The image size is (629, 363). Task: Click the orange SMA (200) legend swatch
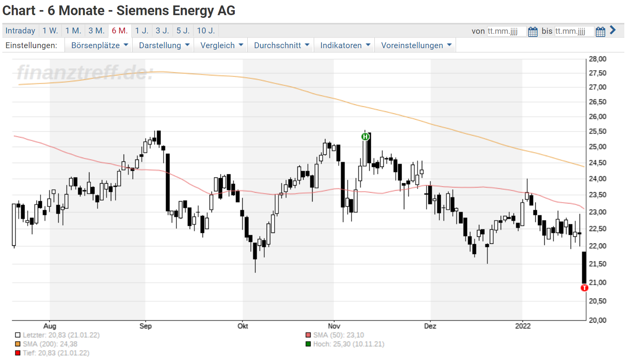coord(17,344)
